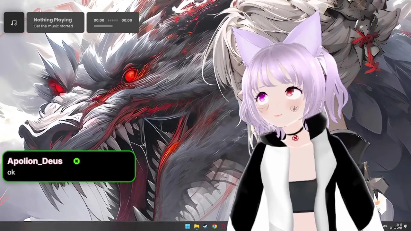Open Google Chrome from the taskbar
Screen dimensions: 411x231
pos(214,226)
